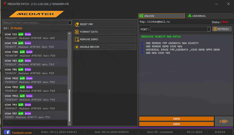Select vivo Y93 model
The image size is (234, 135).
35,107
